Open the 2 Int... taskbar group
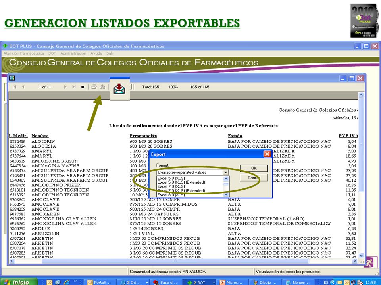Screen dimensions: 381x285 point(133,282)
